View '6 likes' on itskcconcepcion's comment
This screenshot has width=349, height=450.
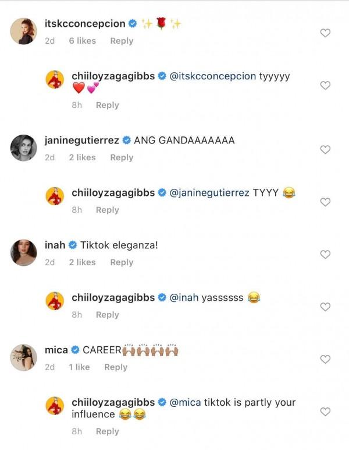point(82,41)
